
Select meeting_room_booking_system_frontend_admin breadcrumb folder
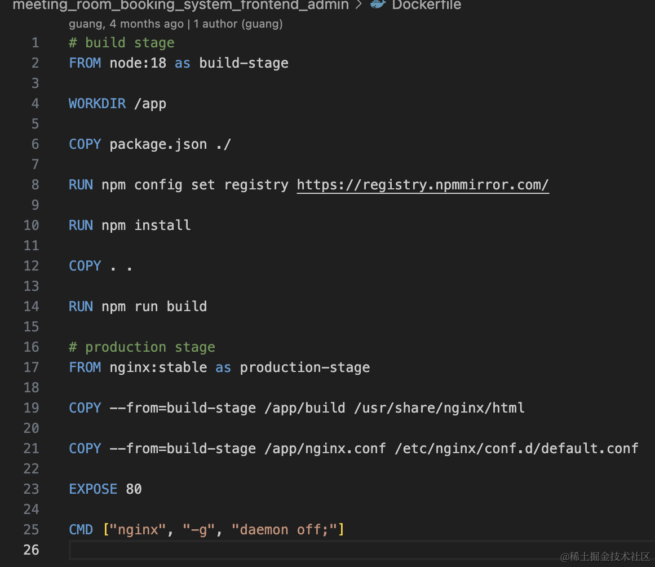click(181, 5)
